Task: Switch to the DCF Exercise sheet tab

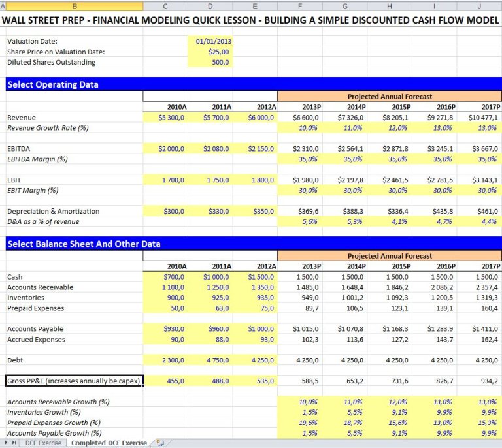Action: (43, 443)
